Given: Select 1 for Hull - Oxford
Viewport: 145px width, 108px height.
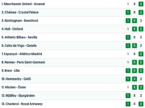Looking at the screenshot, I should click(128, 29).
